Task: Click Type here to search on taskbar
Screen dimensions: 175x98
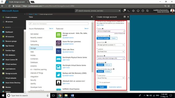Action: point(28,95)
